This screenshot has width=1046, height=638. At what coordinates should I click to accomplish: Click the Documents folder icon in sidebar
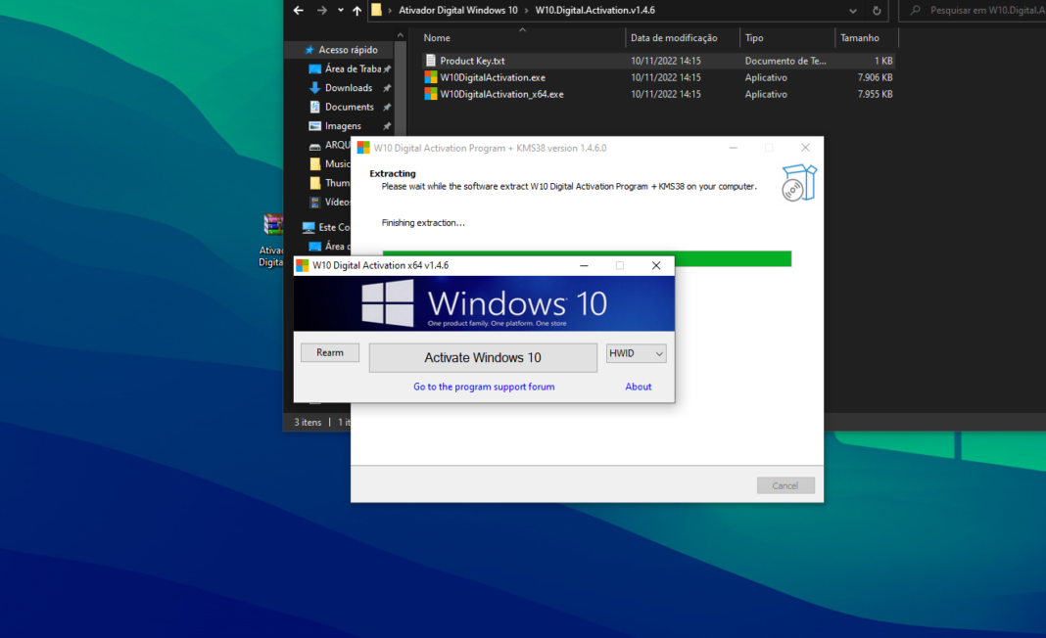coord(314,107)
